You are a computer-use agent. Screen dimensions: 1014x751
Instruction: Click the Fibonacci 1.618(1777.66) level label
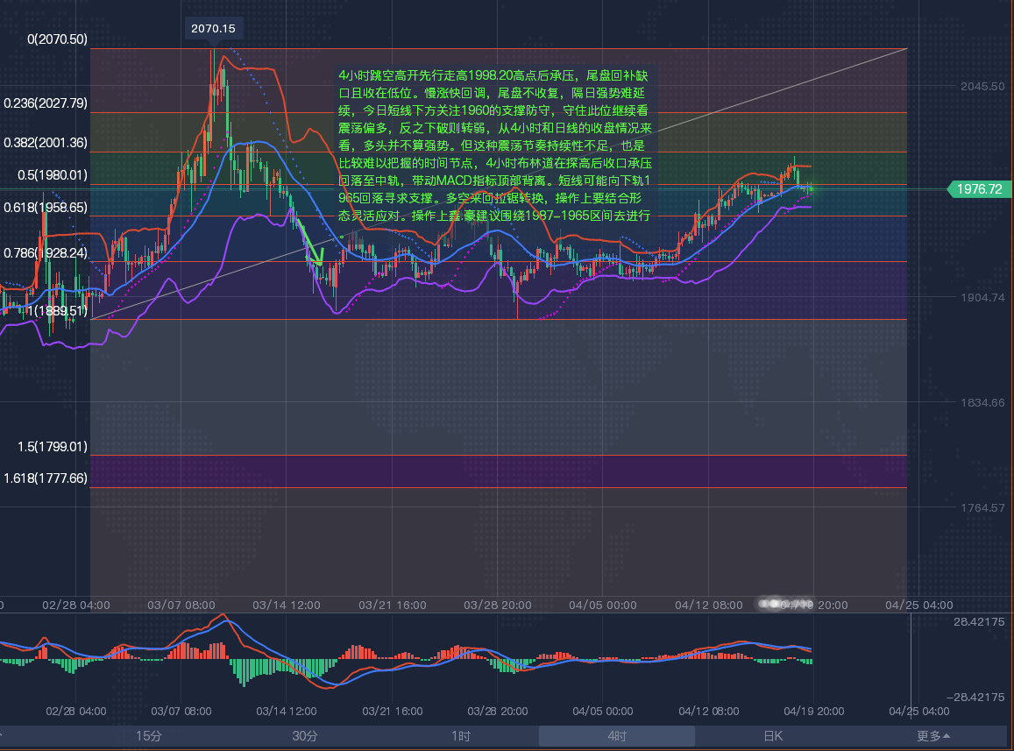click(x=46, y=478)
